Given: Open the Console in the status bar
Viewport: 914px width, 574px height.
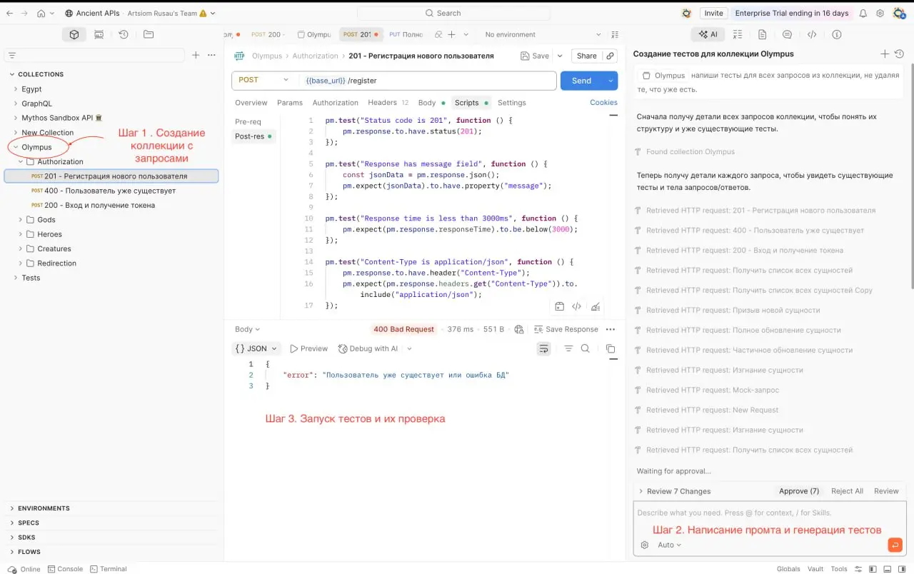Looking at the screenshot, I should [65, 569].
